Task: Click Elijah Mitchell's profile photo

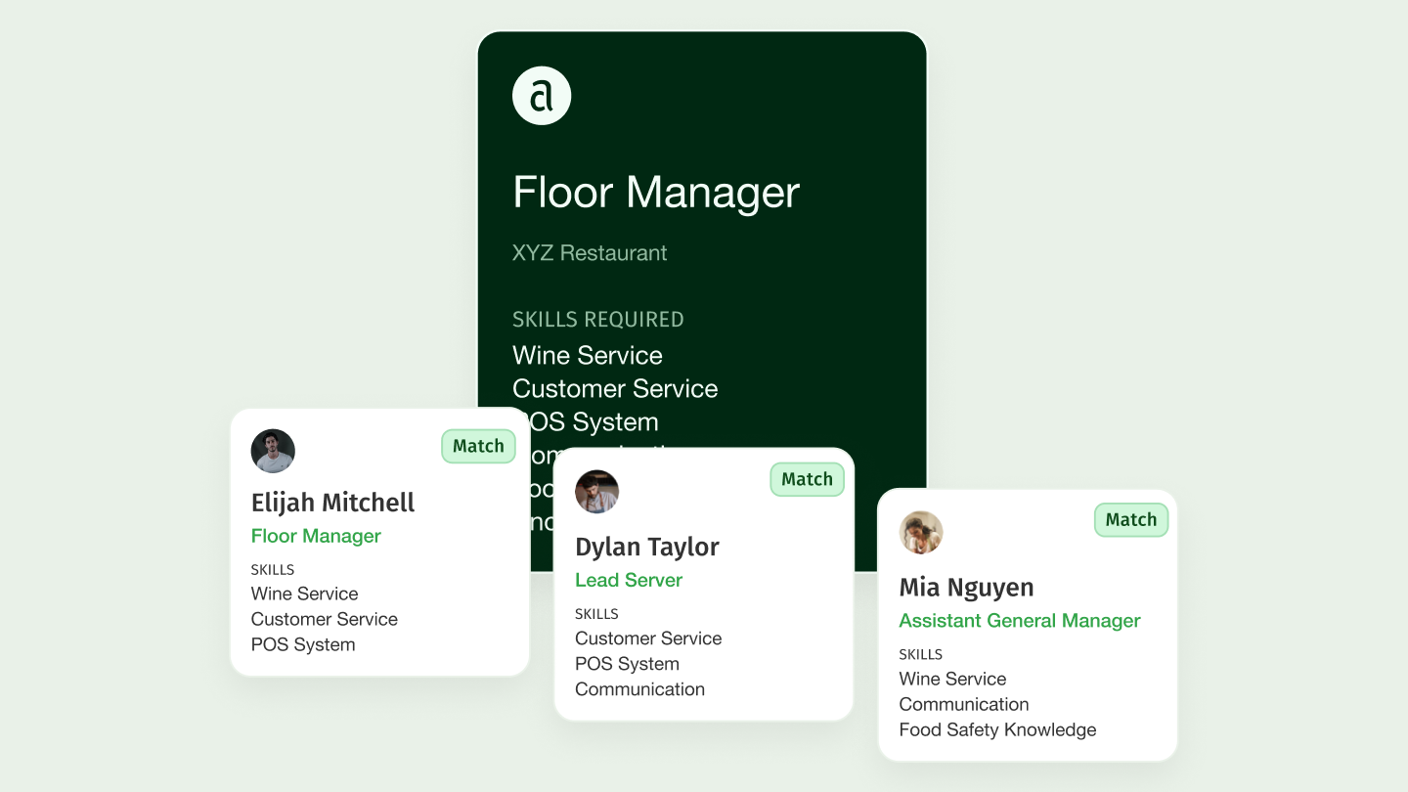Action: (273, 451)
